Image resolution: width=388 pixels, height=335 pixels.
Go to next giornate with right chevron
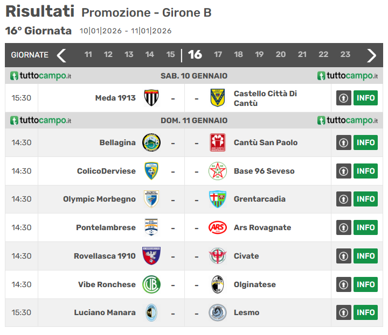[x=371, y=55]
